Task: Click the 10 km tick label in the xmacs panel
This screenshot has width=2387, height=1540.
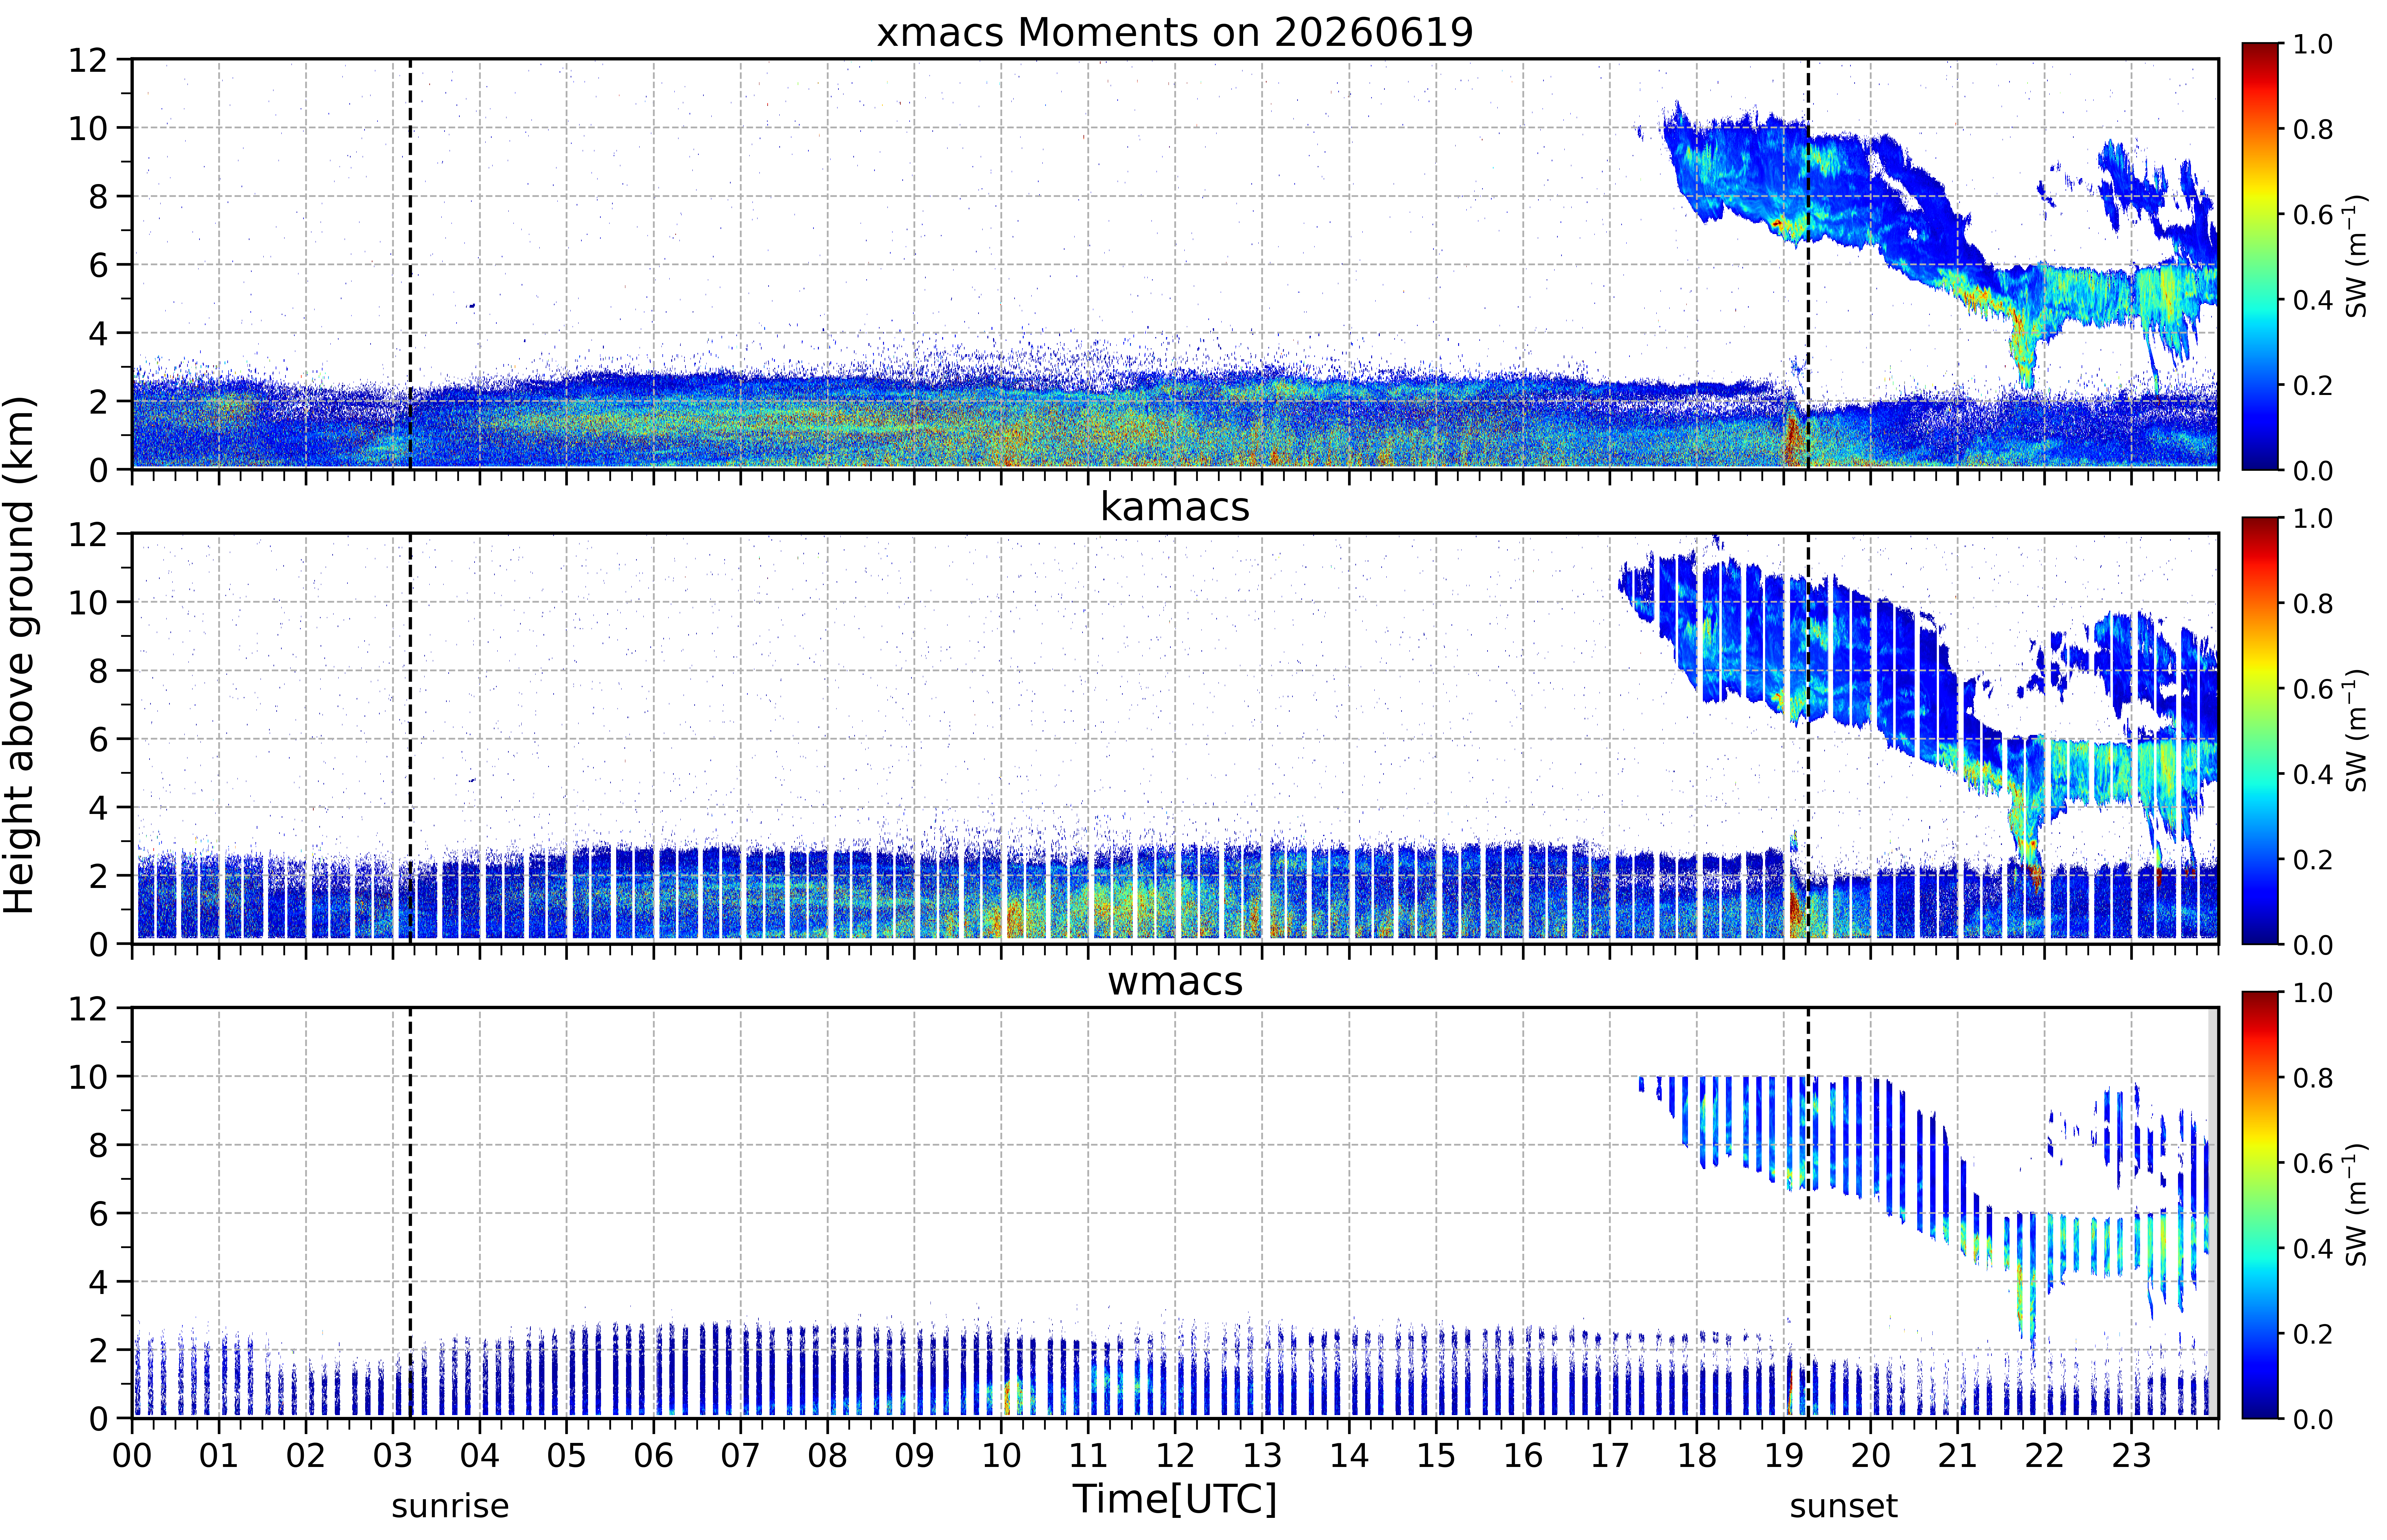Action: [87, 128]
